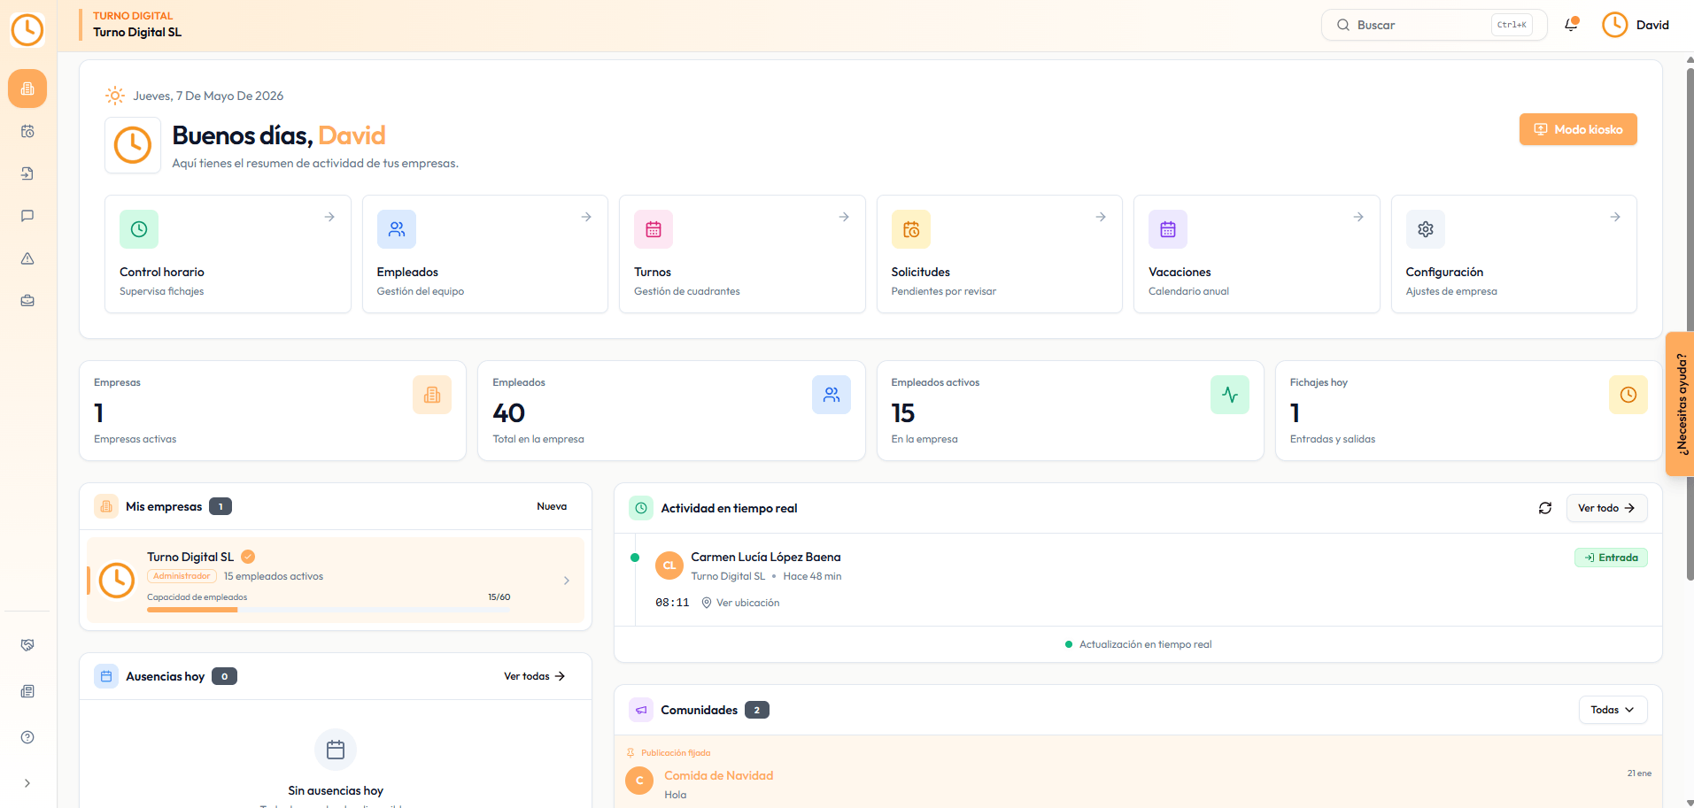Click the orange Solicitudes calendar-clock icon

tap(911, 229)
